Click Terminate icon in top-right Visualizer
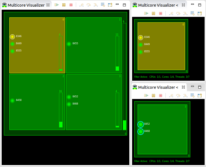 160,14
